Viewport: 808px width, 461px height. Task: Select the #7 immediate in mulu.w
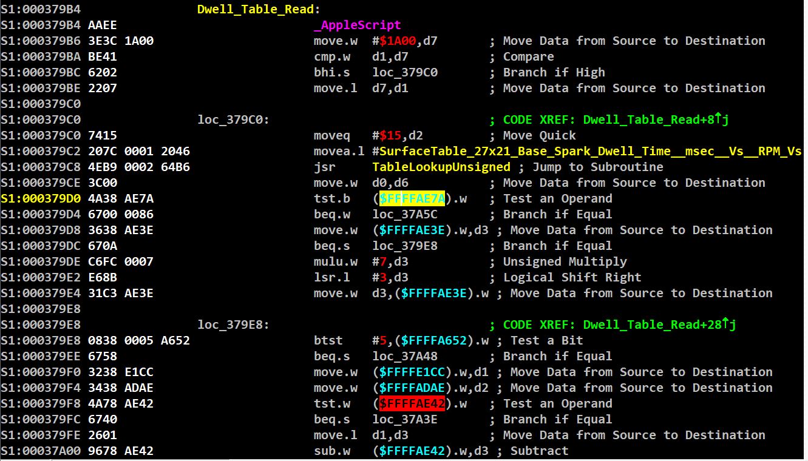379,261
